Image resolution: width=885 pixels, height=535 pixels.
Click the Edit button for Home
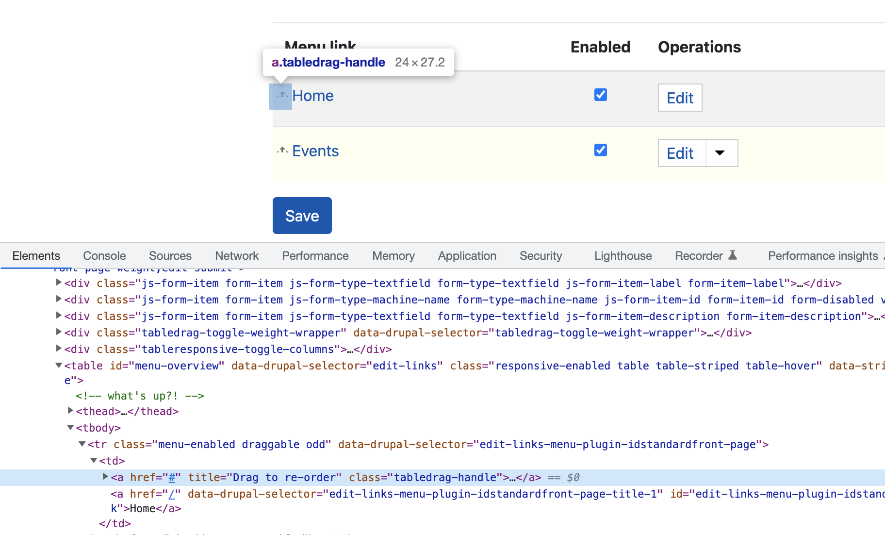680,98
